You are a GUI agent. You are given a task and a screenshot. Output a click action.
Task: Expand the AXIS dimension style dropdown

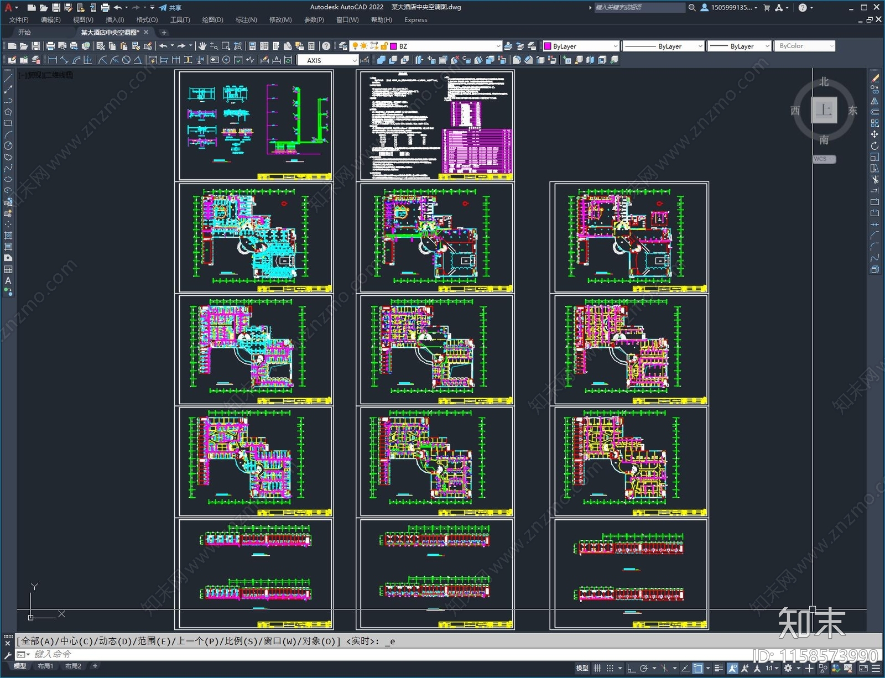coord(355,60)
